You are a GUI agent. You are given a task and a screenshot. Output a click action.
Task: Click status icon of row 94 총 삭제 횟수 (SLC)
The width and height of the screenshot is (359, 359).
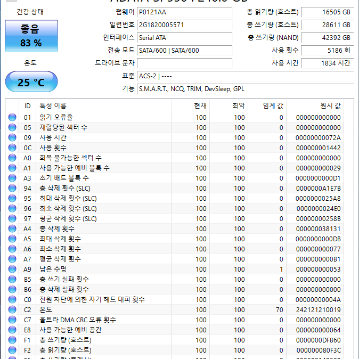coord(12,188)
